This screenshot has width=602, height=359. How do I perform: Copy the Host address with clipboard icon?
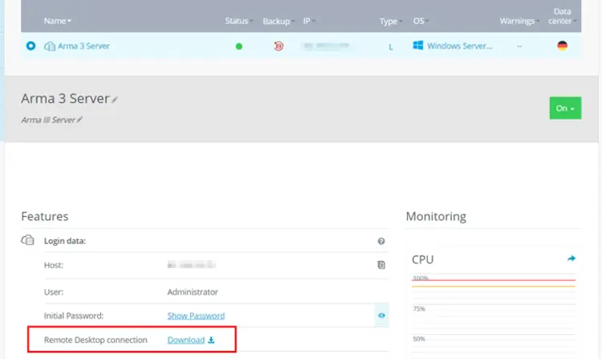[x=380, y=265]
